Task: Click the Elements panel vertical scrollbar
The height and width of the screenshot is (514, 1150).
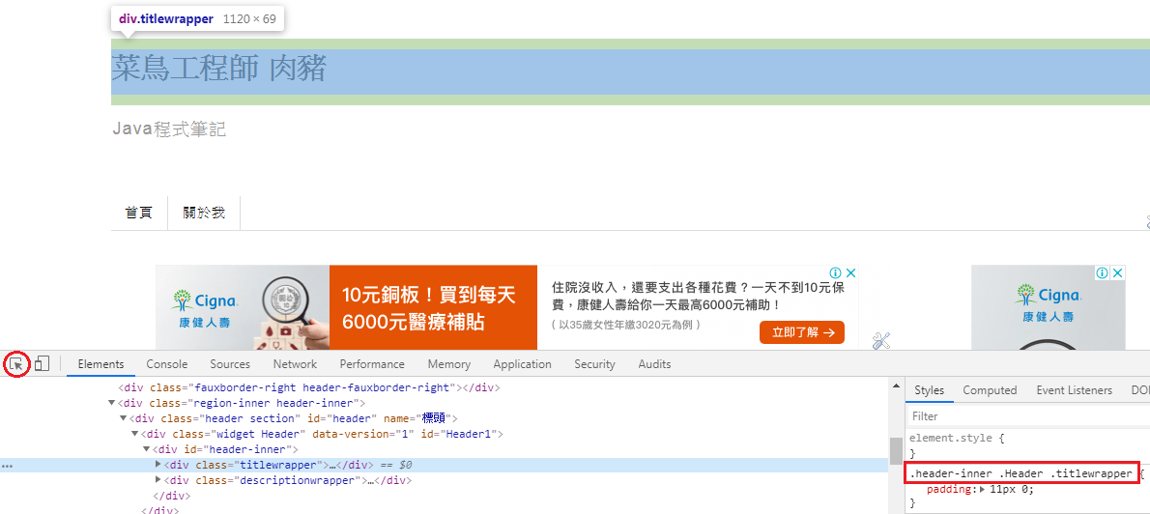Action: [x=896, y=450]
